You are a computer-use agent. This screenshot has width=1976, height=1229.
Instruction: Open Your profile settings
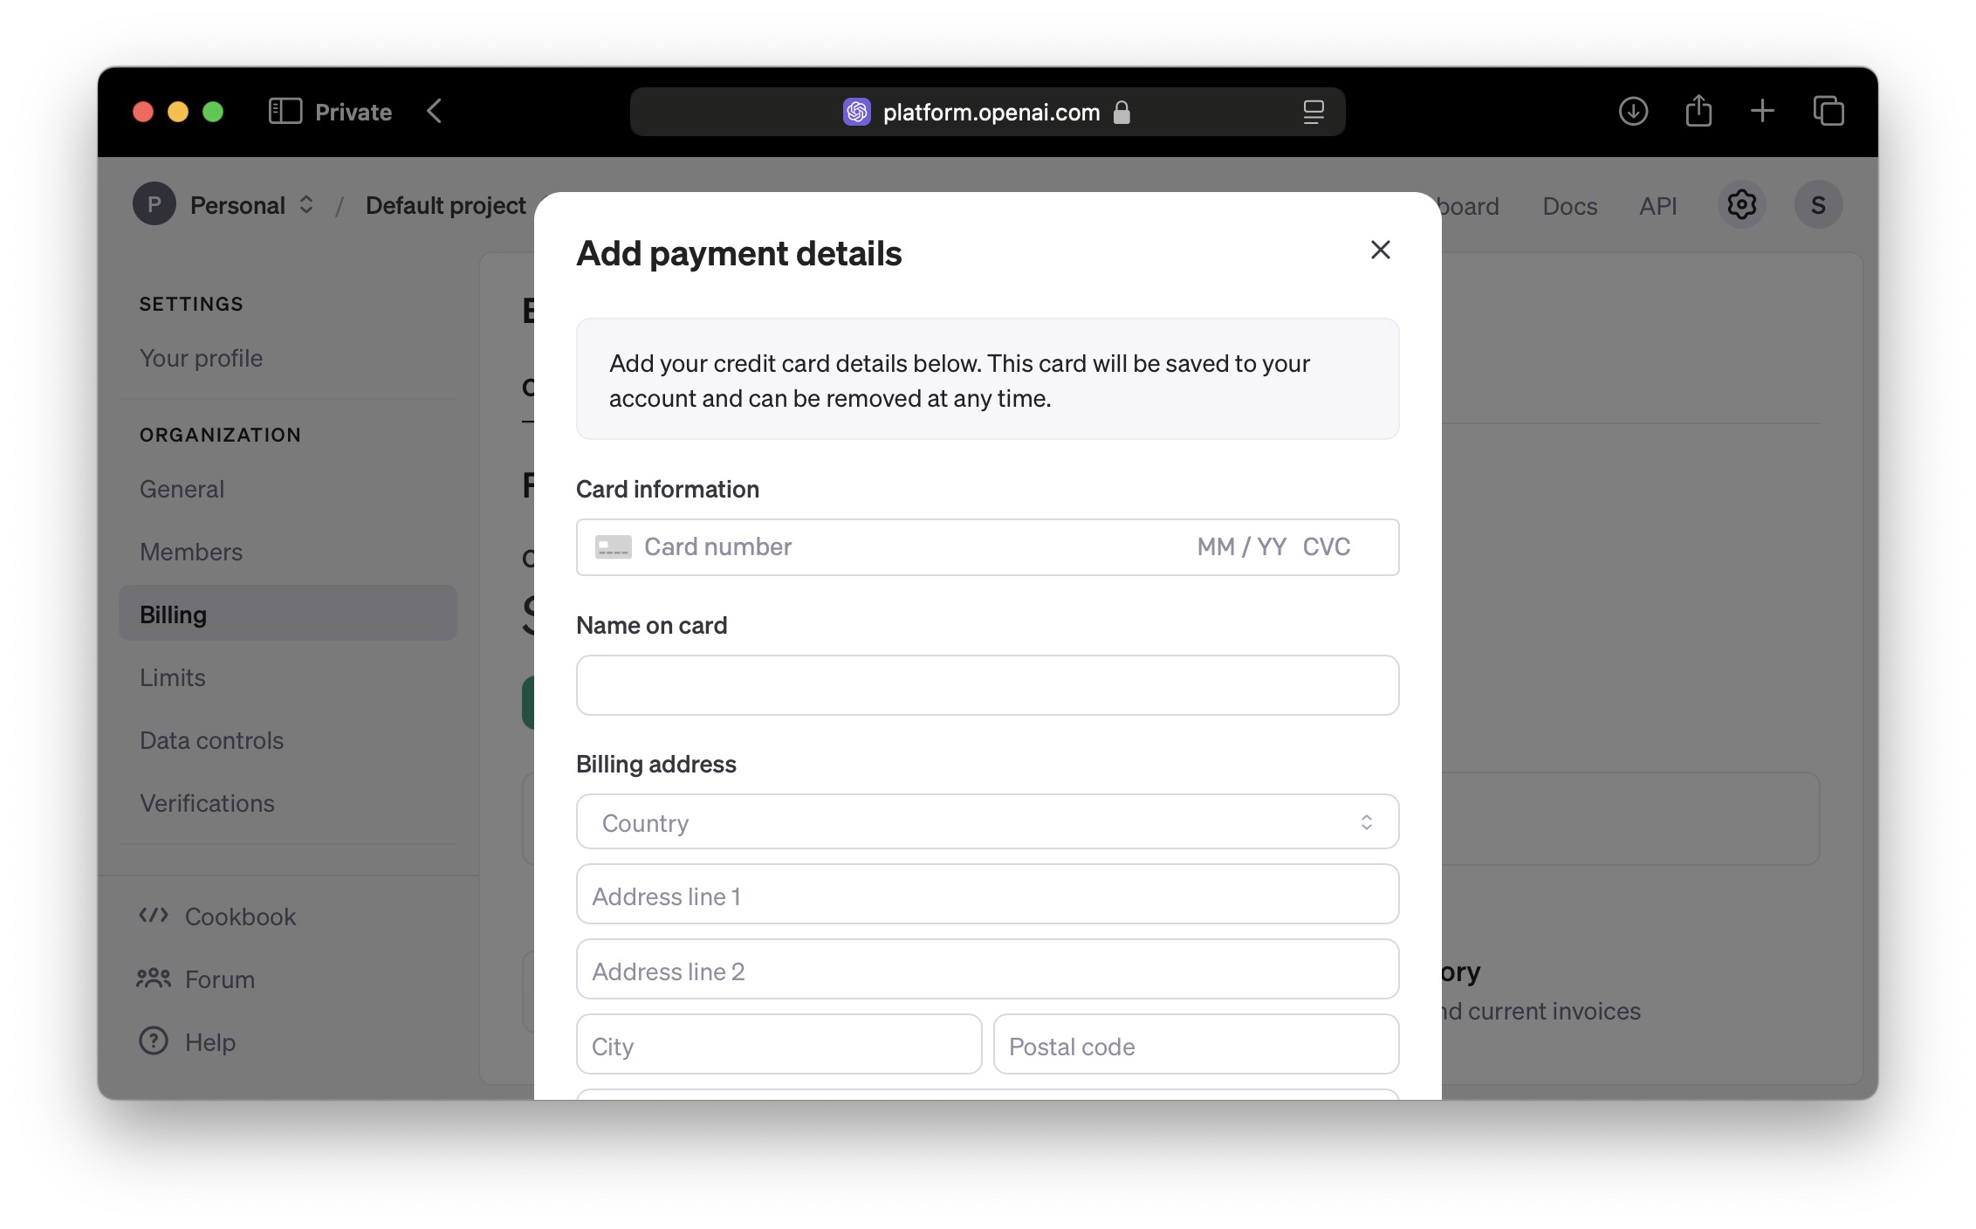pos(201,358)
